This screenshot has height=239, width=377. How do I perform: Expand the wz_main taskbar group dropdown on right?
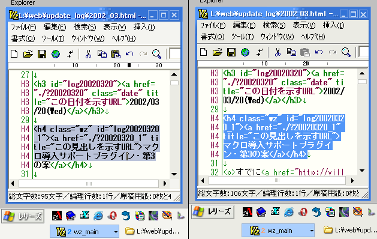coord(312,231)
